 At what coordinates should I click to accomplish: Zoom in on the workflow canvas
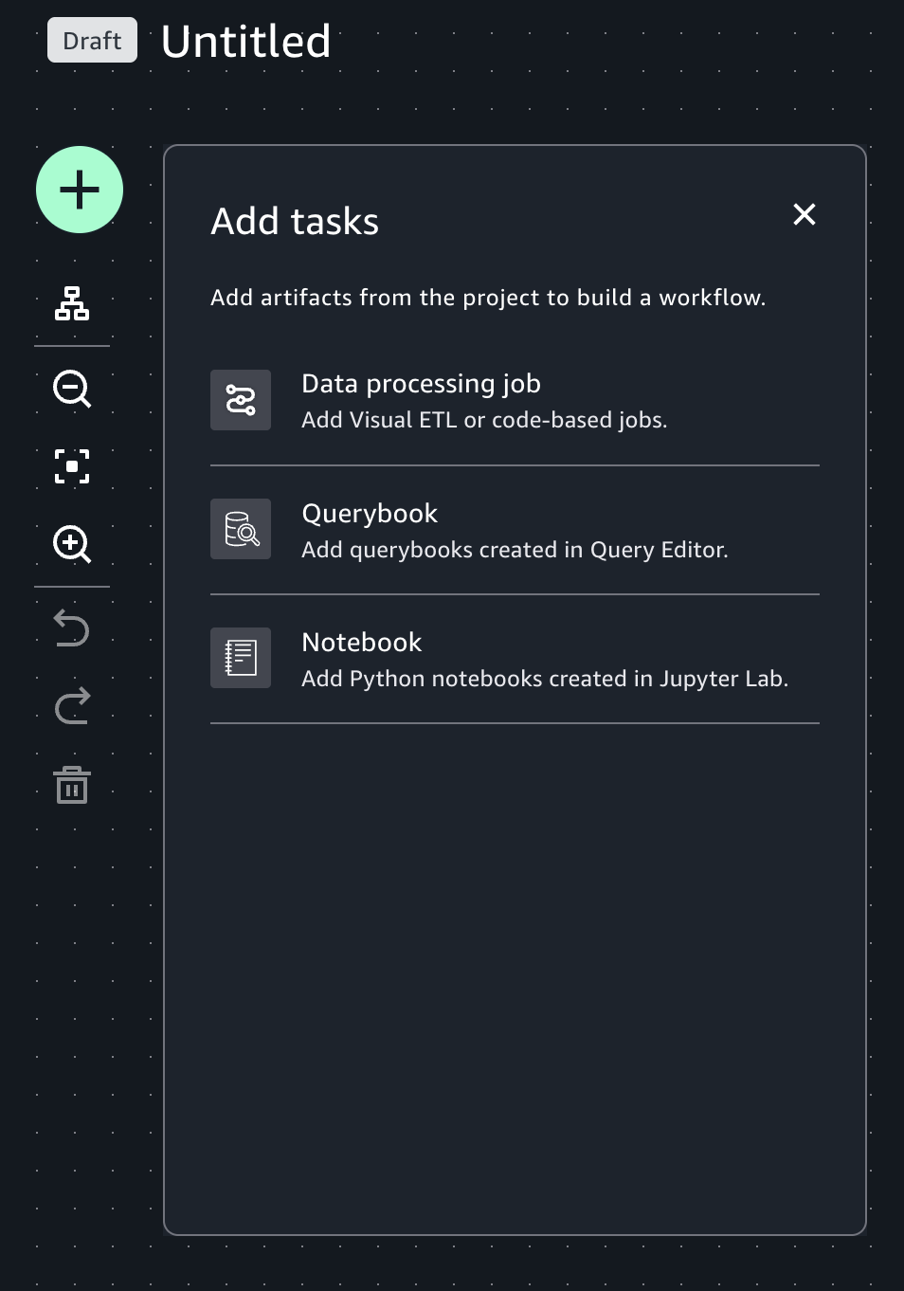(72, 544)
